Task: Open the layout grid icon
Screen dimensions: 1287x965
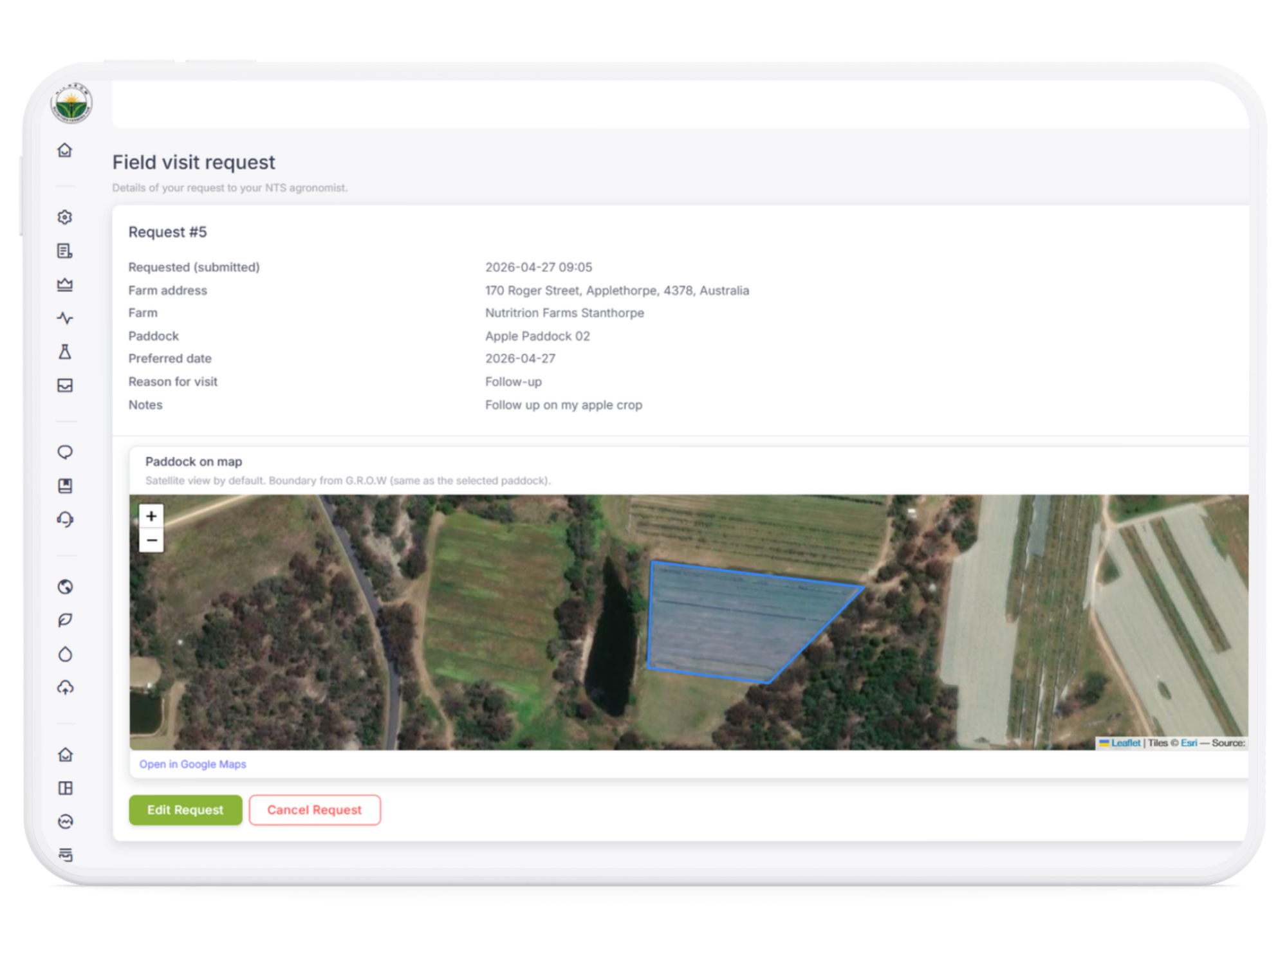Action: tap(65, 788)
